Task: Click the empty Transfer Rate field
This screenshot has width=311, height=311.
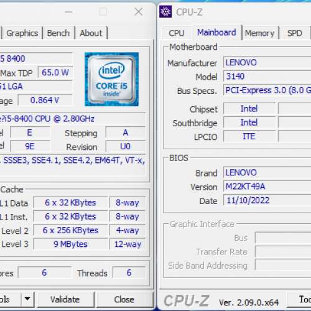Action: [283, 251]
